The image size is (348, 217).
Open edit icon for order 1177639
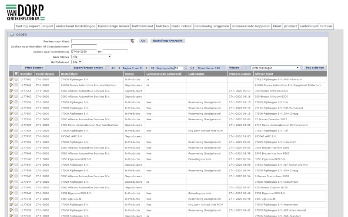pyautogui.click(x=11, y=204)
